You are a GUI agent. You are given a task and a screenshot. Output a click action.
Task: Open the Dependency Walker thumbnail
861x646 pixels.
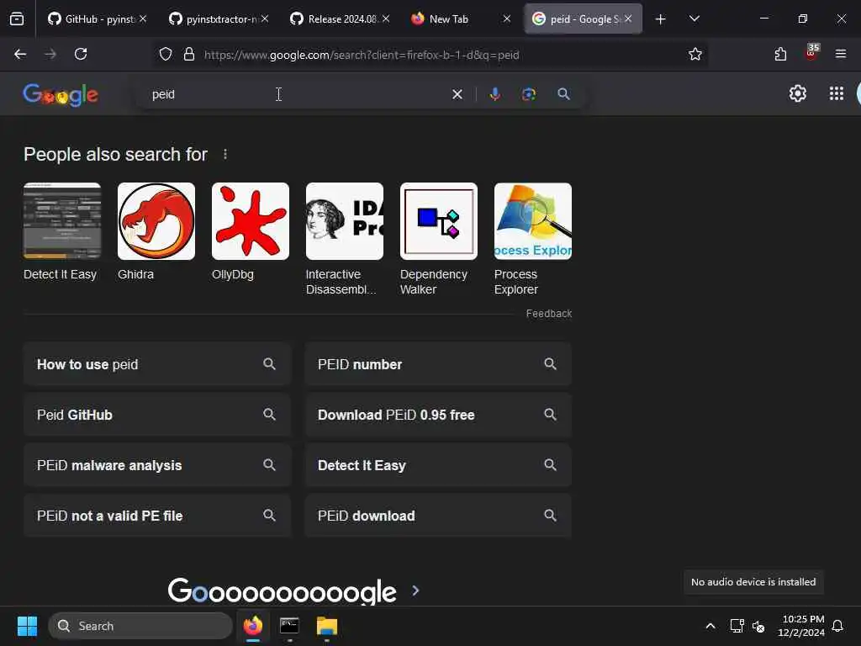[x=439, y=221]
